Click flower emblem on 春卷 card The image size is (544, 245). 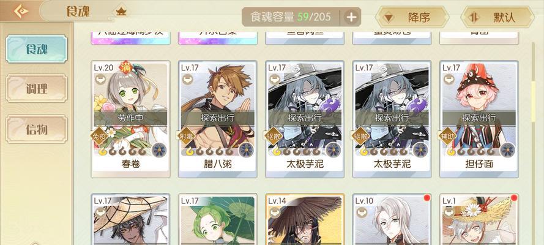(159, 149)
